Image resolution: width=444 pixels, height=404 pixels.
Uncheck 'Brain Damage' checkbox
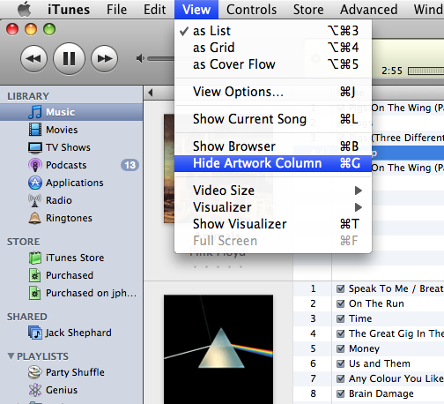[340, 393]
